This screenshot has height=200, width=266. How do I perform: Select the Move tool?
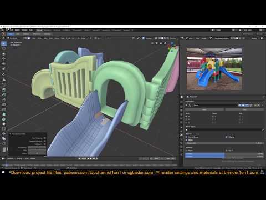pos(4,54)
